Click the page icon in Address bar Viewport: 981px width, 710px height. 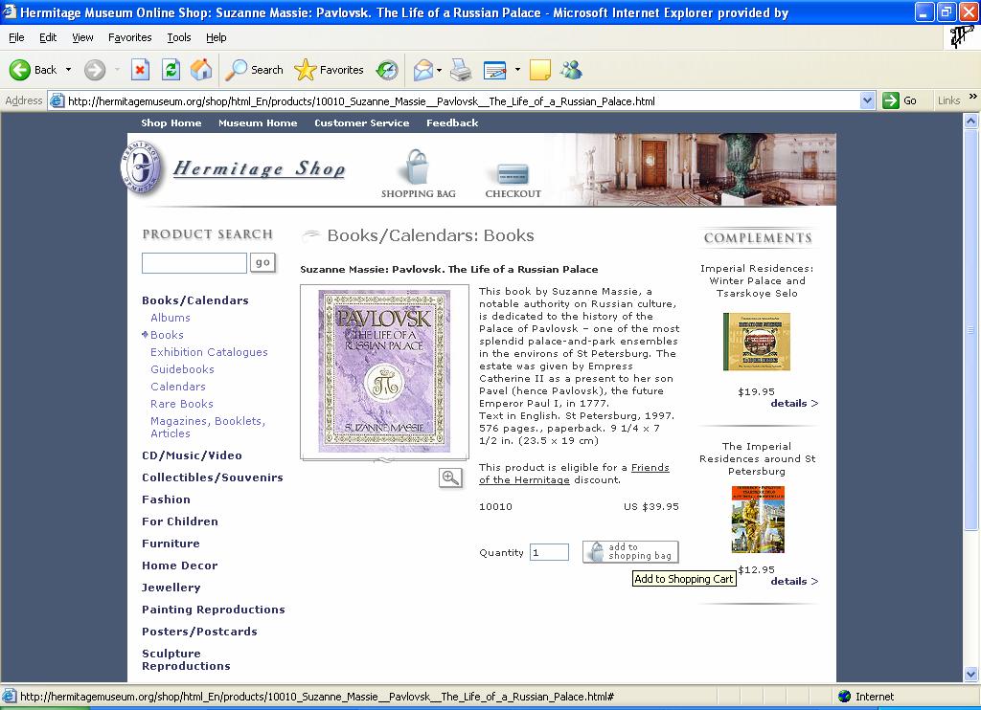(57, 100)
